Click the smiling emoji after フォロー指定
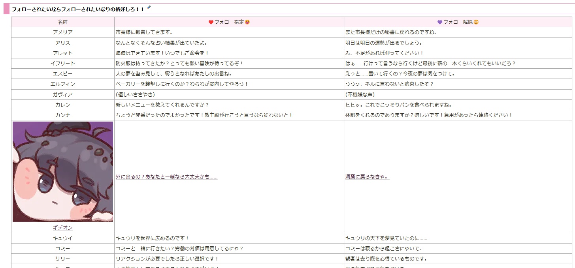575x268 pixels. pos(247,22)
